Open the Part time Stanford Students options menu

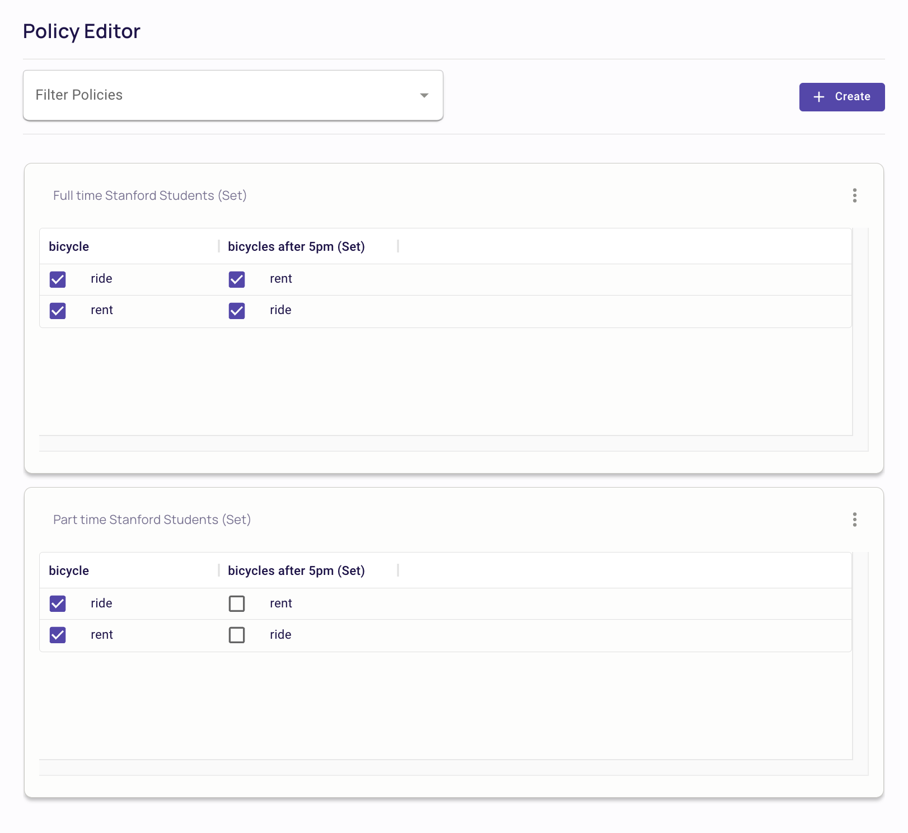855,520
